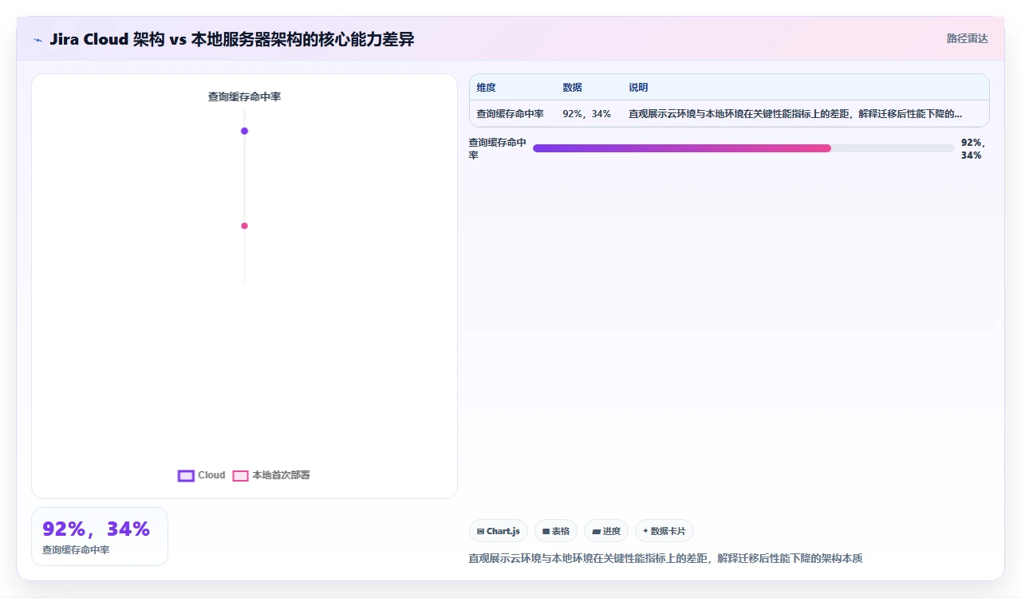Click the 说明 column header
1021x598 pixels.
coord(638,88)
